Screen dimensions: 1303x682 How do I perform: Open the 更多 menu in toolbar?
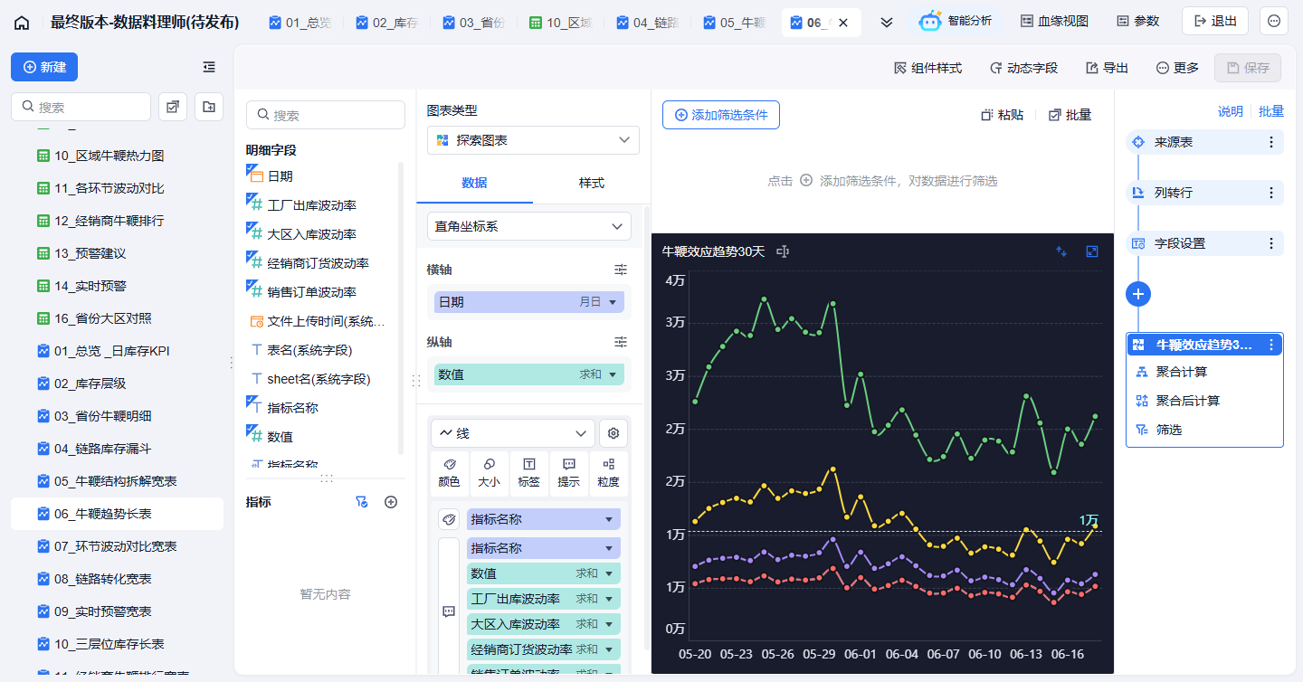1177,68
